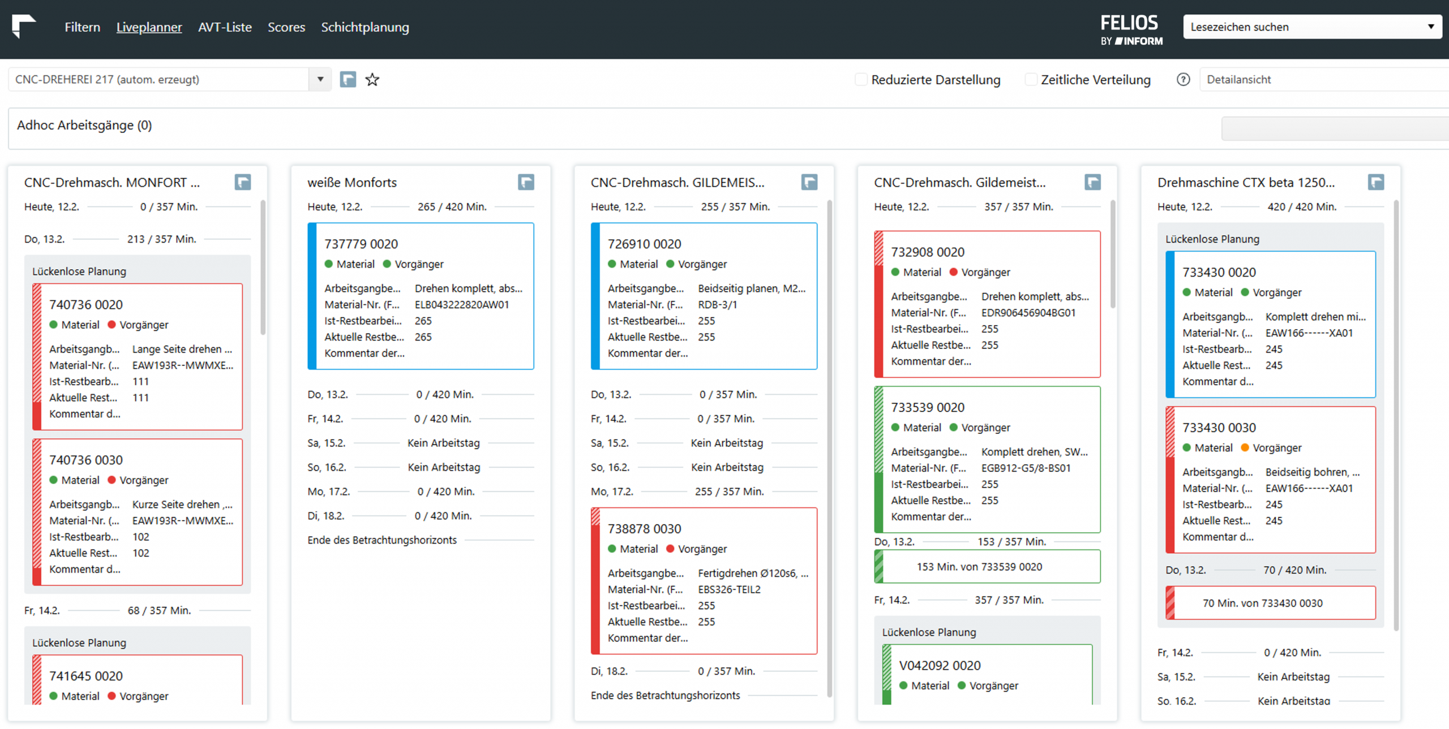Screen dimensions: 1449x729
Task: Click Fr, 14.2. row with 68 / 357 Min.
Action: coord(138,611)
